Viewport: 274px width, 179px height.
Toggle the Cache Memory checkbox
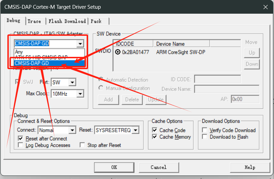[155, 137]
